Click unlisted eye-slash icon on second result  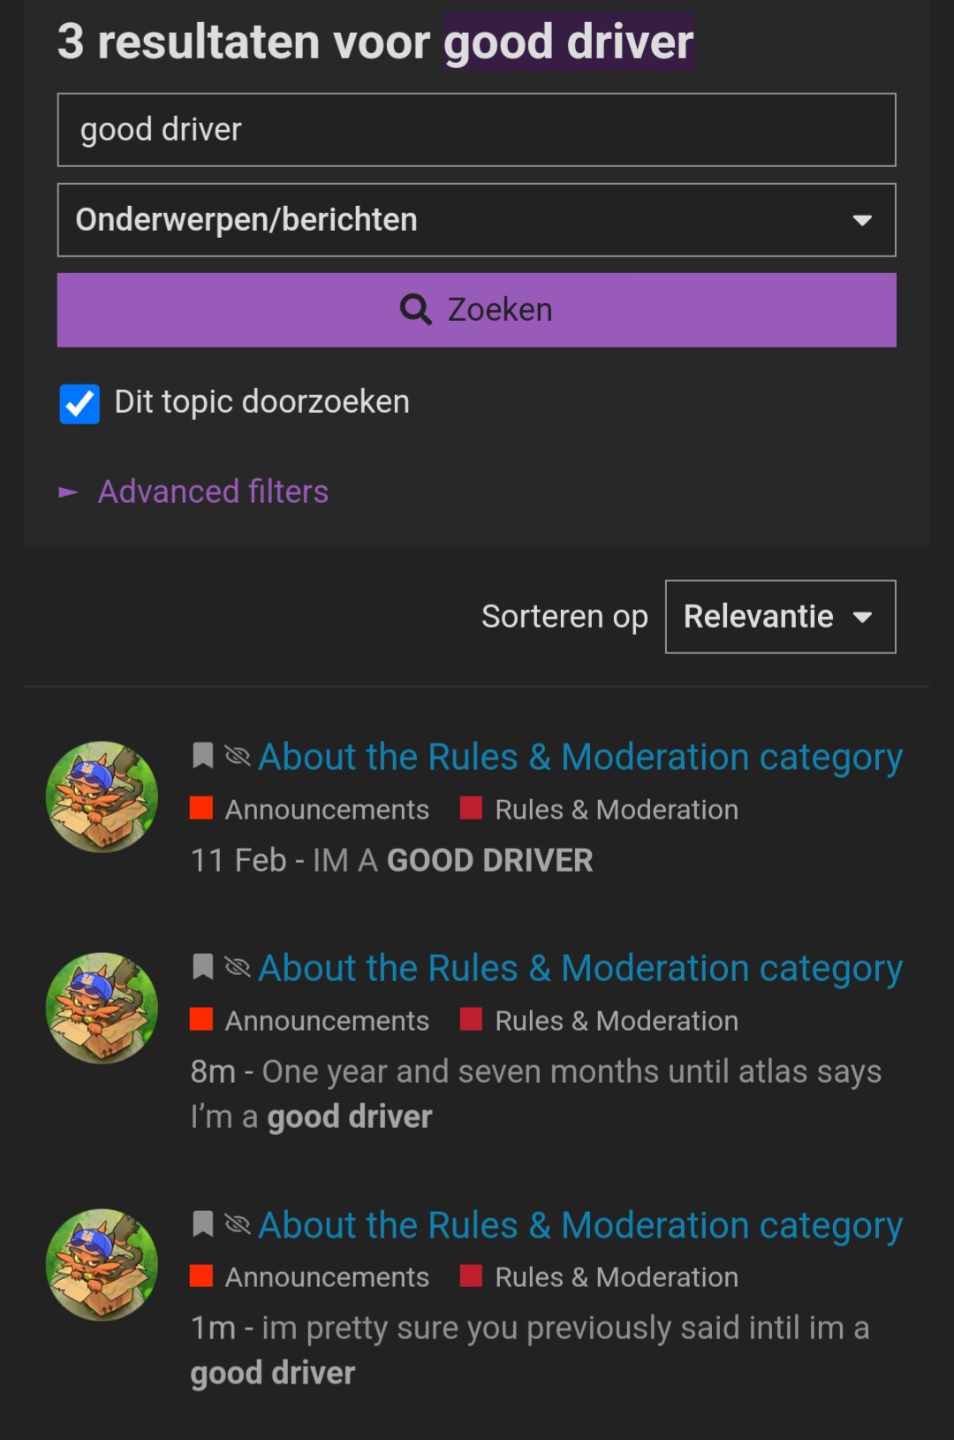(237, 967)
